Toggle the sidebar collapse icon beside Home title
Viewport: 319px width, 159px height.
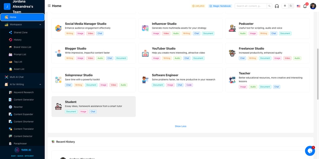coord(49,6)
